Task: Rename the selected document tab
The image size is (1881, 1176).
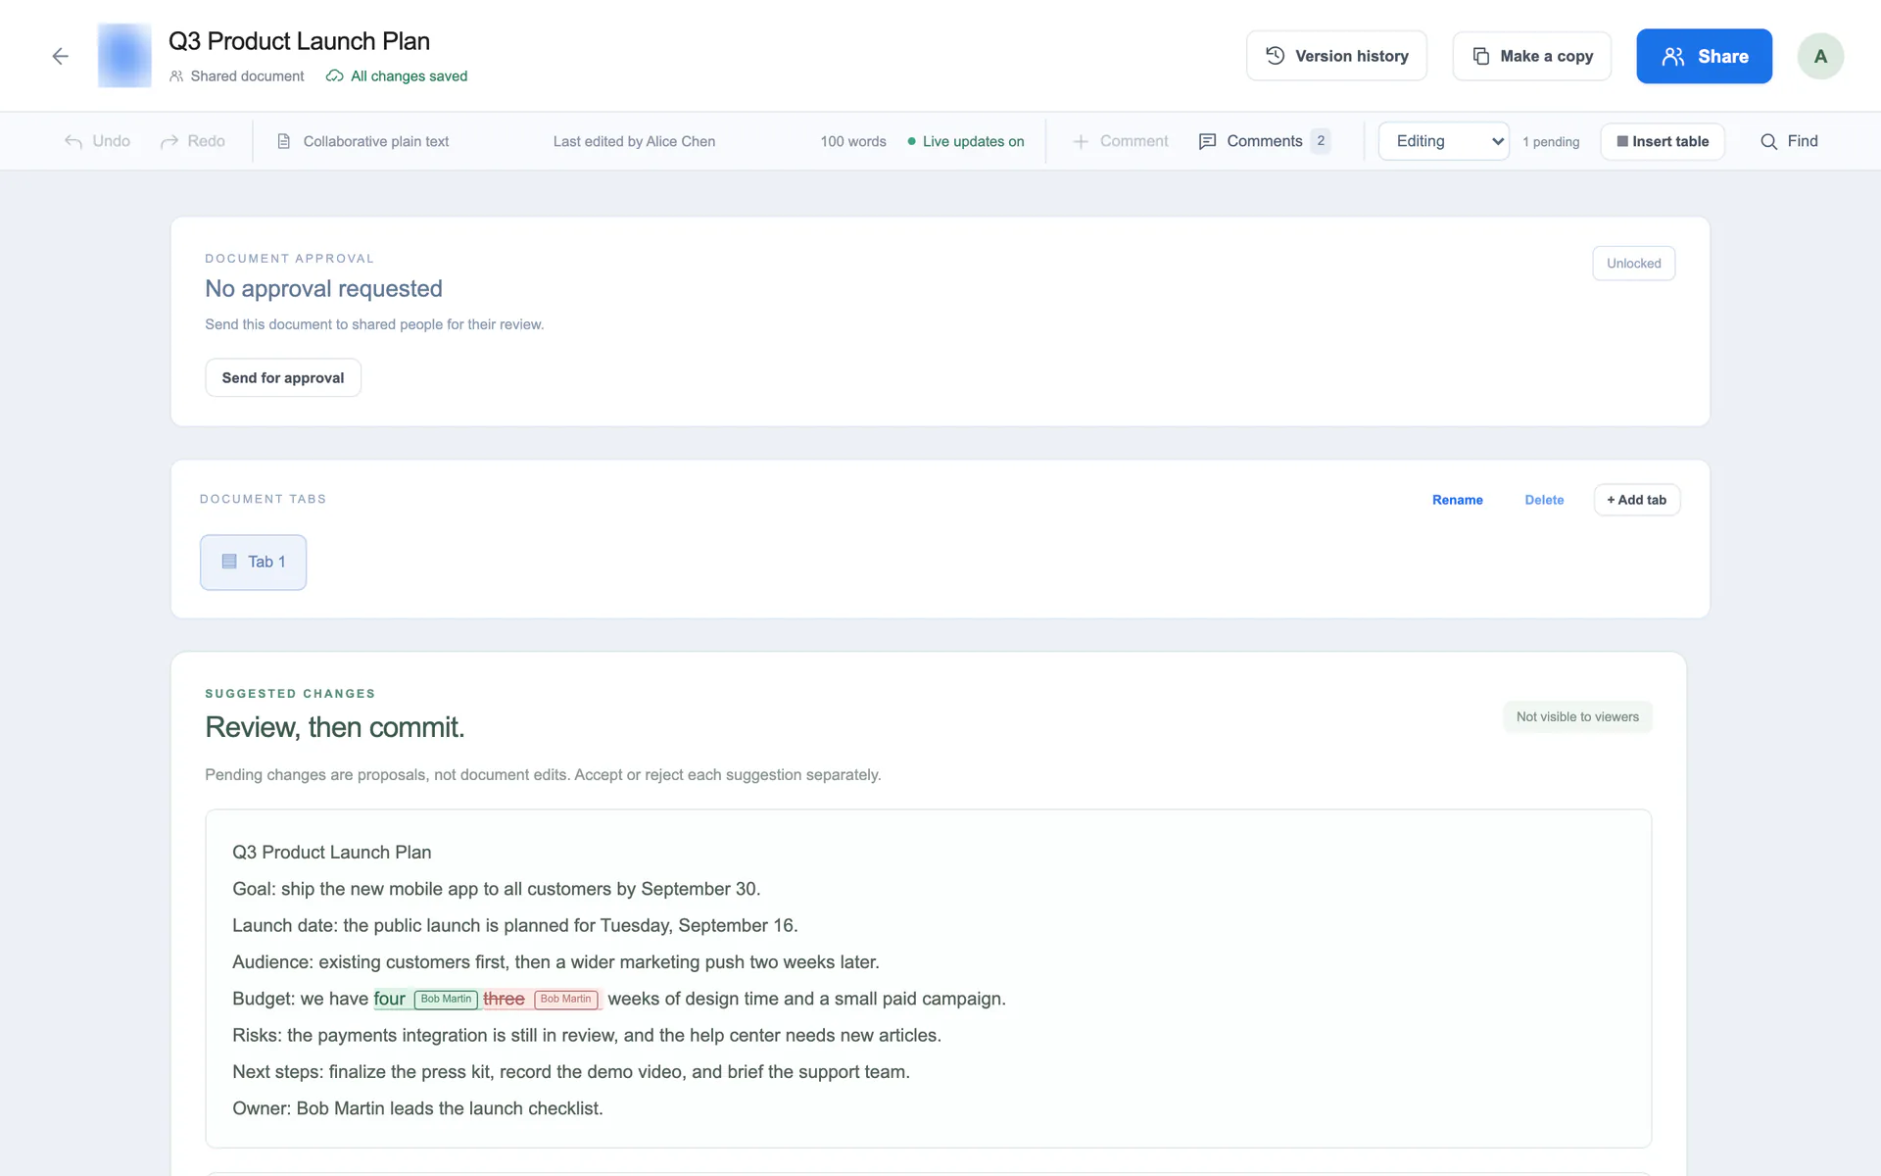Action: pyautogui.click(x=1457, y=500)
